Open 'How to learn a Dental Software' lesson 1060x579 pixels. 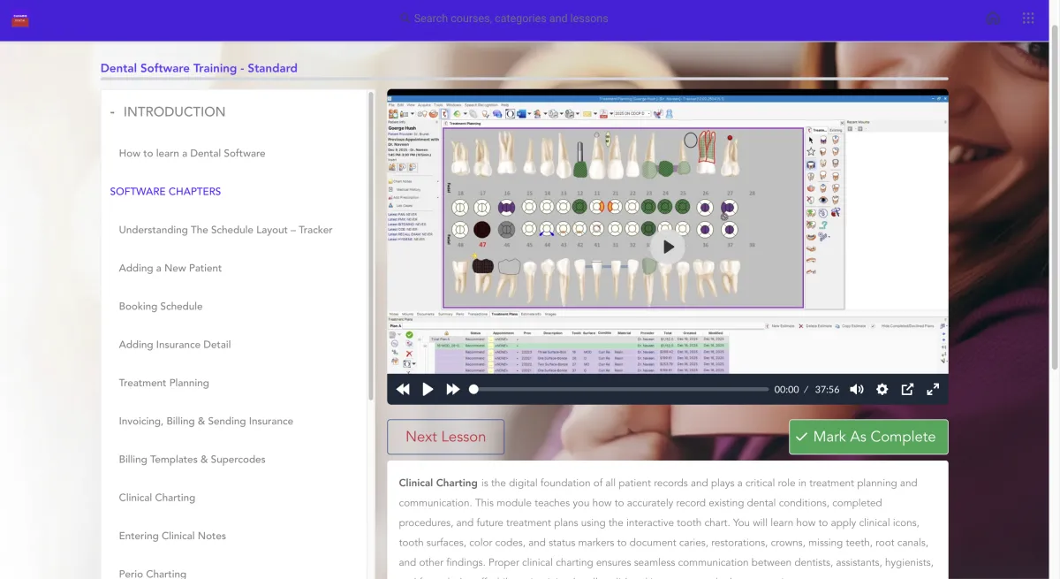tap(192, 153)
